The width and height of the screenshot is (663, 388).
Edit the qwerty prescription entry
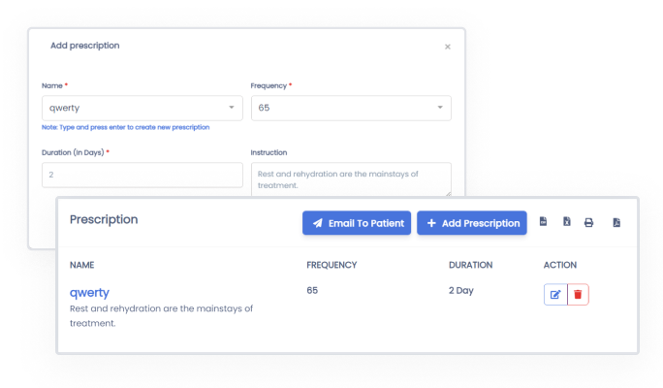[x=555, y=295]
